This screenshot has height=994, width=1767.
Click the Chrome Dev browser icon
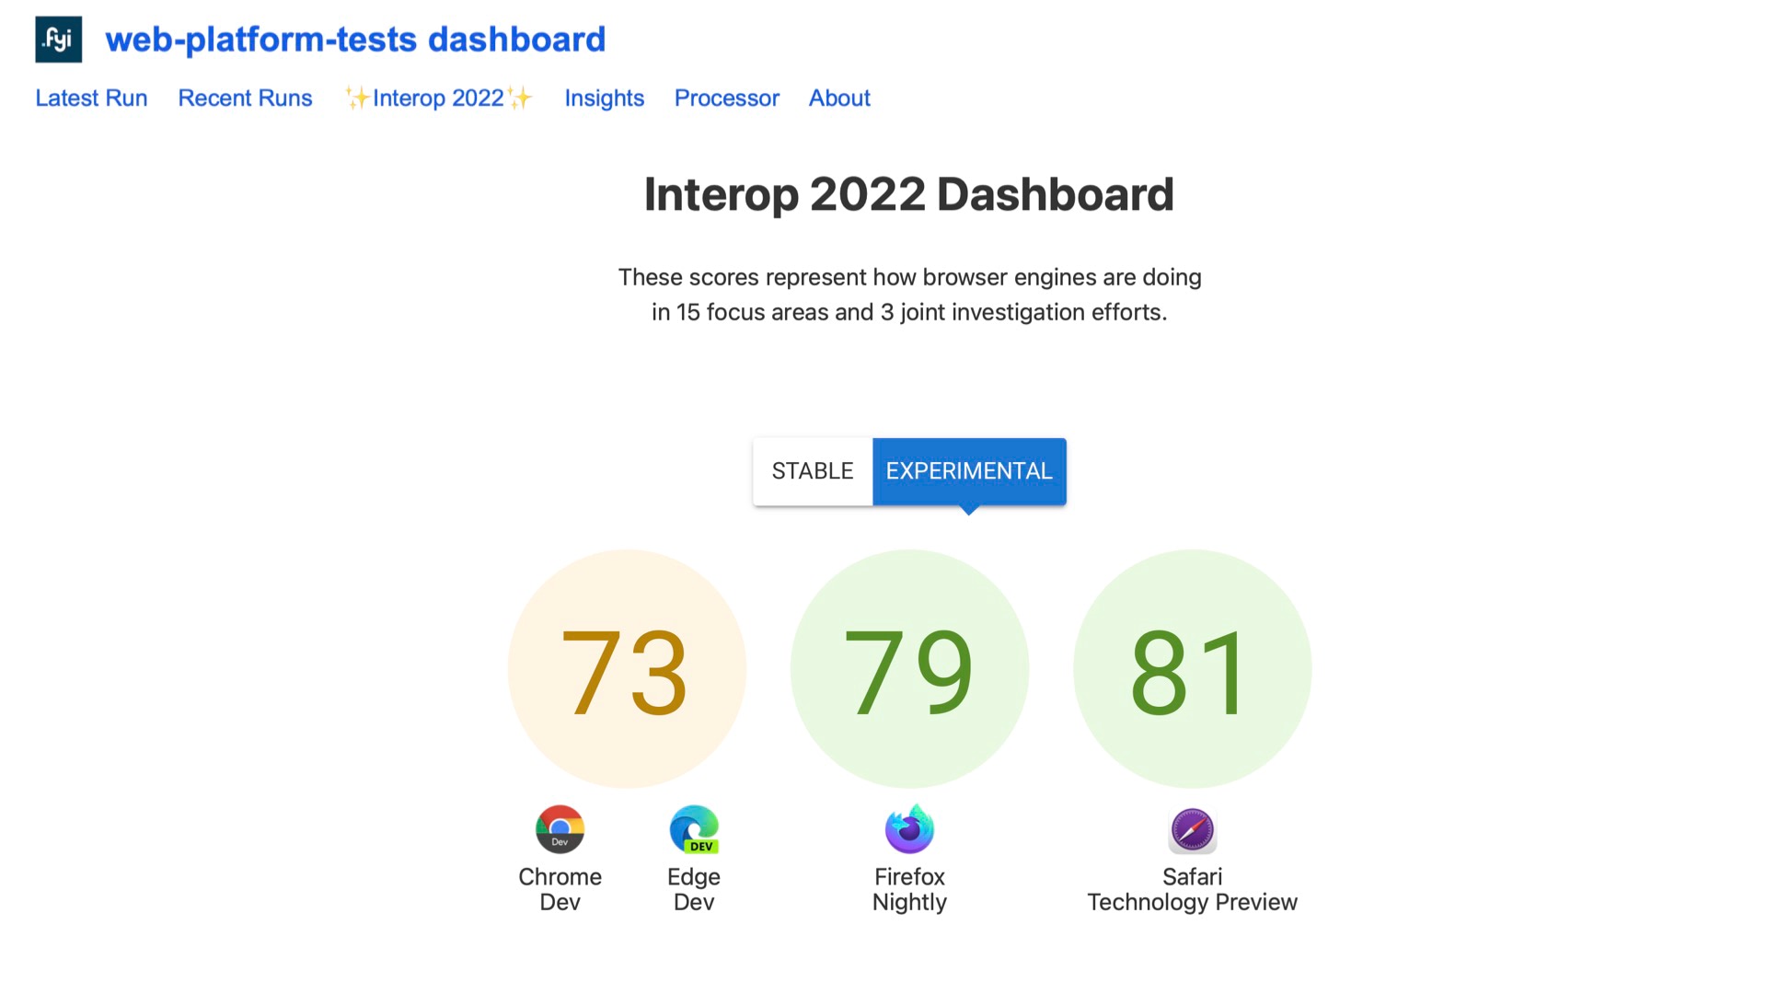coord(560,830)
